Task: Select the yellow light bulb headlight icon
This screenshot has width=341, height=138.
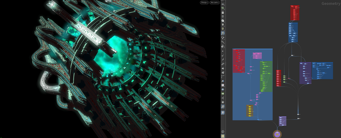Action: (x=223, y=29)
